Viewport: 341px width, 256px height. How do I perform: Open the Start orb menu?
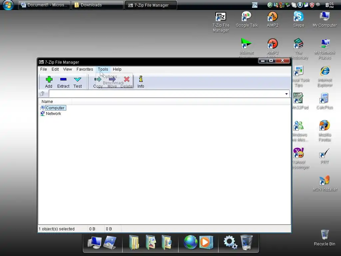(x=8, y=5)
